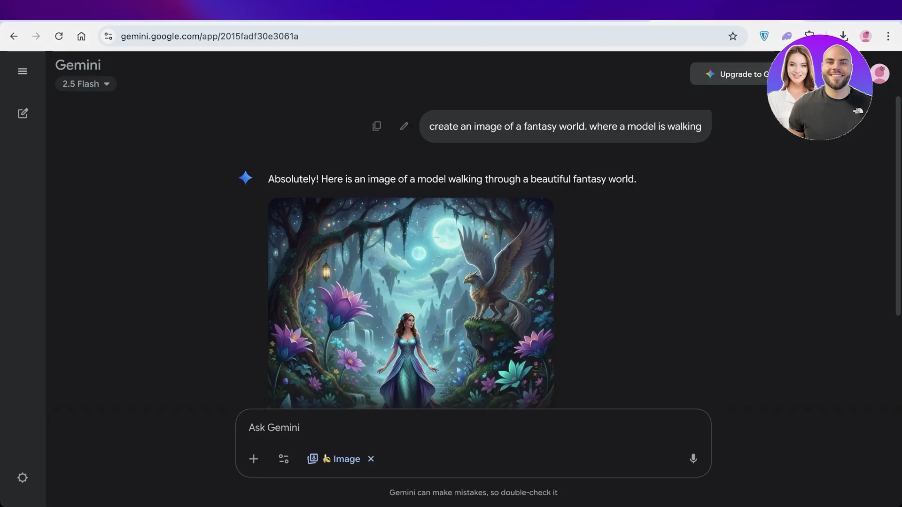The width and height of the screenshot is (902, 507).
Task: Open the tools options in the prompt bar
Action: click(284, 459)
